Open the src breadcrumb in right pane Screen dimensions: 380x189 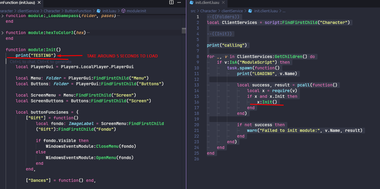193,11
